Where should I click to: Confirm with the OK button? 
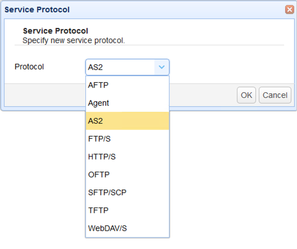tap(246, 95)
